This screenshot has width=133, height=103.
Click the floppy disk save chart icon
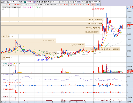click(x=87, y=2)
